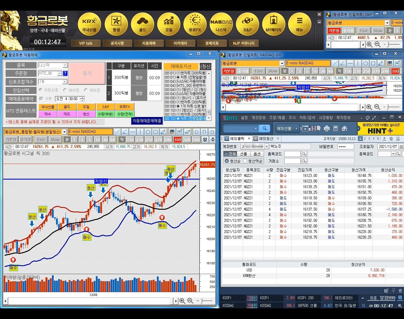
Task: Open the 계좌번호 account dropdown arrow
Action: [267, 146]
